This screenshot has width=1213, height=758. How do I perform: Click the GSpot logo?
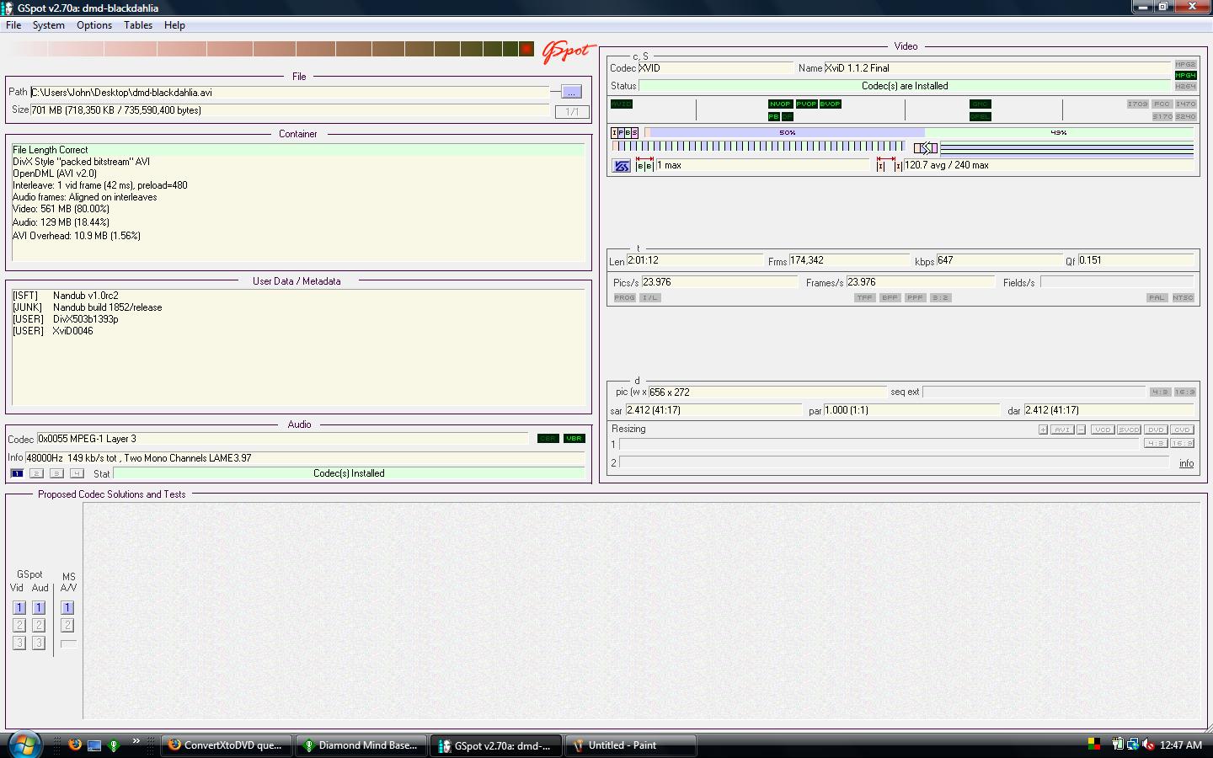coord(568,51)
